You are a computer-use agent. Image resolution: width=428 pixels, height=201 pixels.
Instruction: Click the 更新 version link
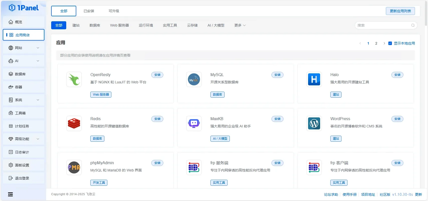pyautogui.click(x=418, y=194)
